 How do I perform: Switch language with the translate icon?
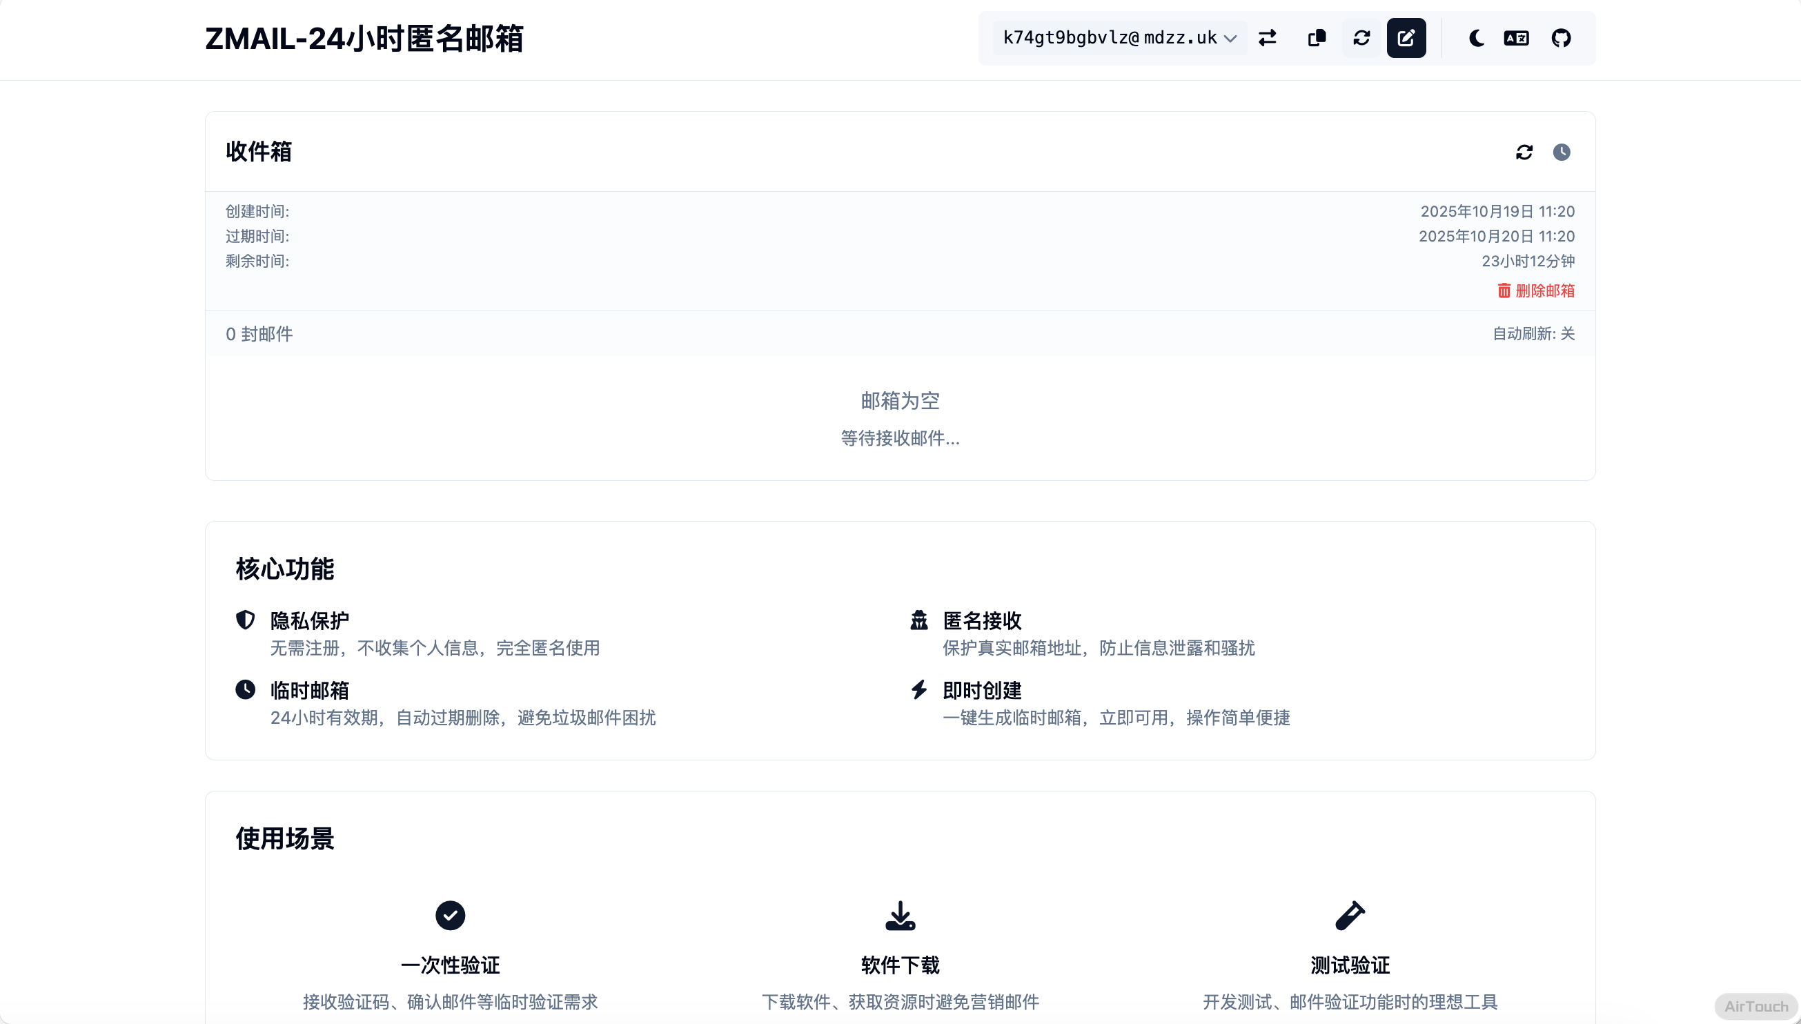(x=1516, y=38)
